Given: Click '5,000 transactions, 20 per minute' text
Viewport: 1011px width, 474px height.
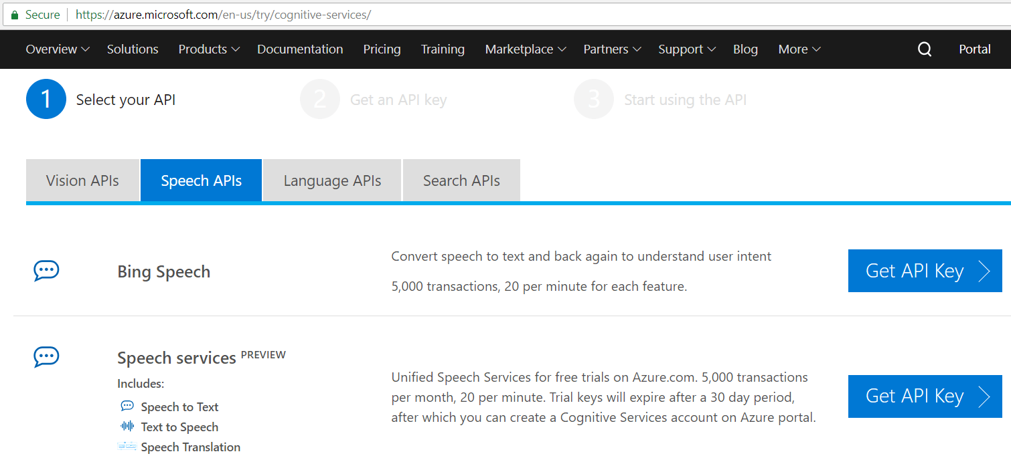Looking at the screenshot, I should [539, 287].
